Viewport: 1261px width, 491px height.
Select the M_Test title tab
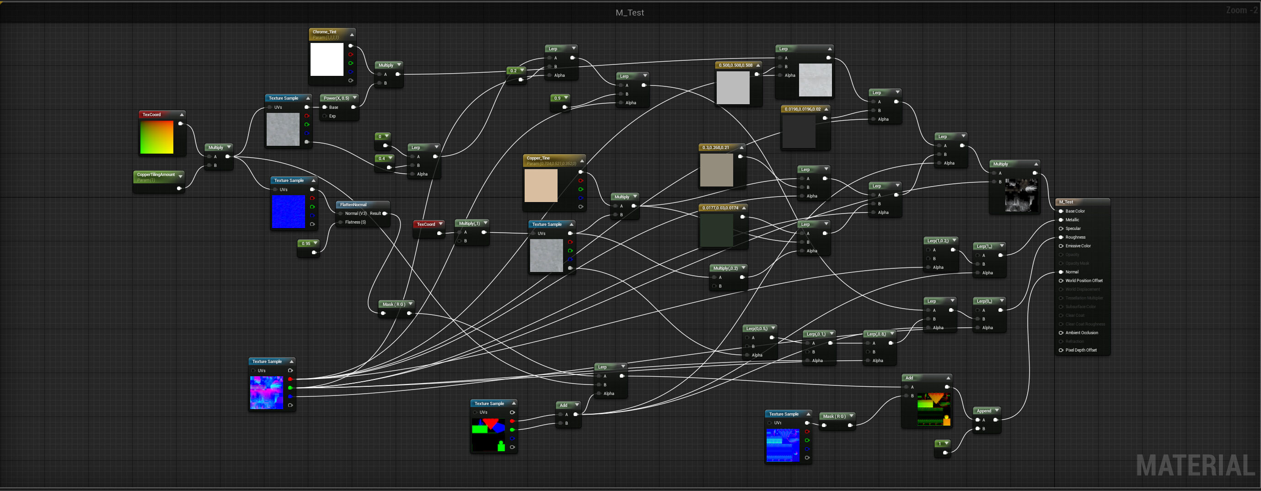click(x=629, y=13)
